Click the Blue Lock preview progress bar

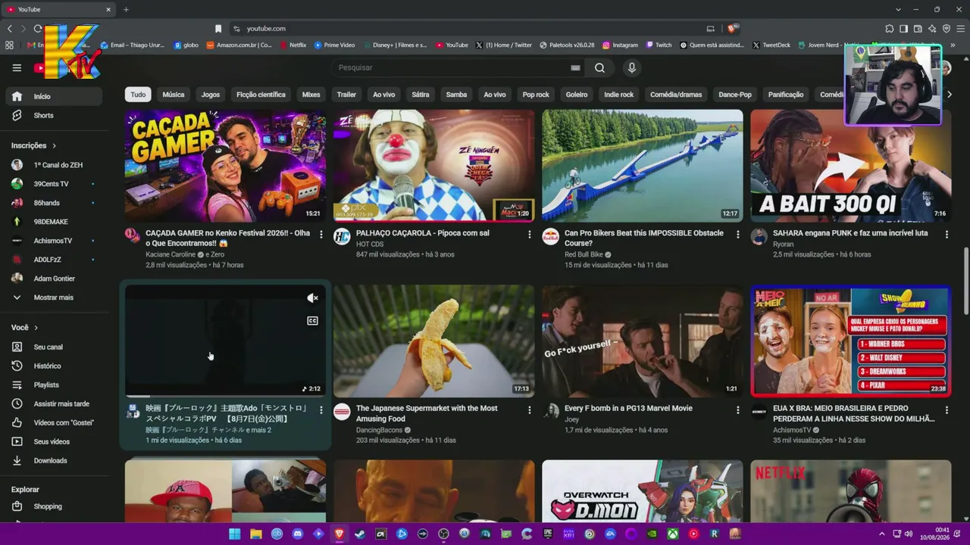pyautogui.click(x=225, y=397)
